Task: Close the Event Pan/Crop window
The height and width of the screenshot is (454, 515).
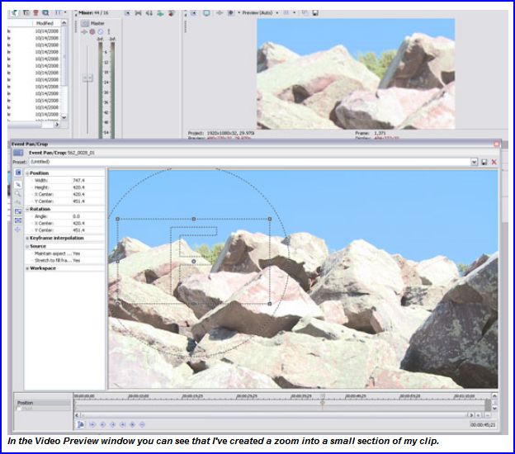Action: click(x=497, y=144)
